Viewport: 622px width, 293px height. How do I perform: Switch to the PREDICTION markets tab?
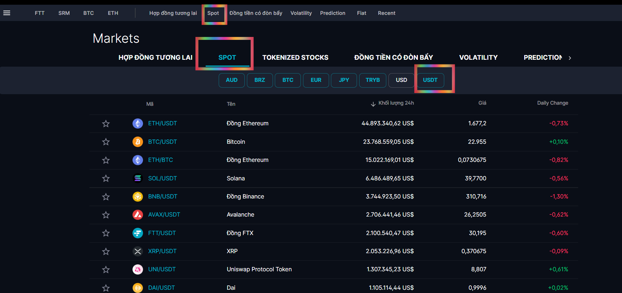tap(543, 58)
